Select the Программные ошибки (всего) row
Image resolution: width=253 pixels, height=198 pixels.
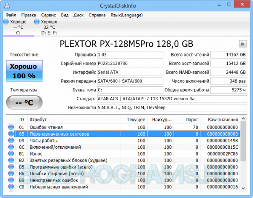click(x=123, y=167)
